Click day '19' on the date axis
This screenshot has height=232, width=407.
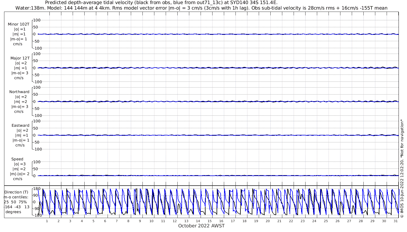click(x=256, y=221)
